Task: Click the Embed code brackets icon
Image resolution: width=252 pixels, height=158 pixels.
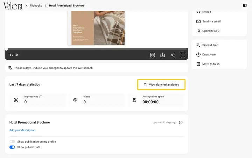Action: tap(198, 12)
